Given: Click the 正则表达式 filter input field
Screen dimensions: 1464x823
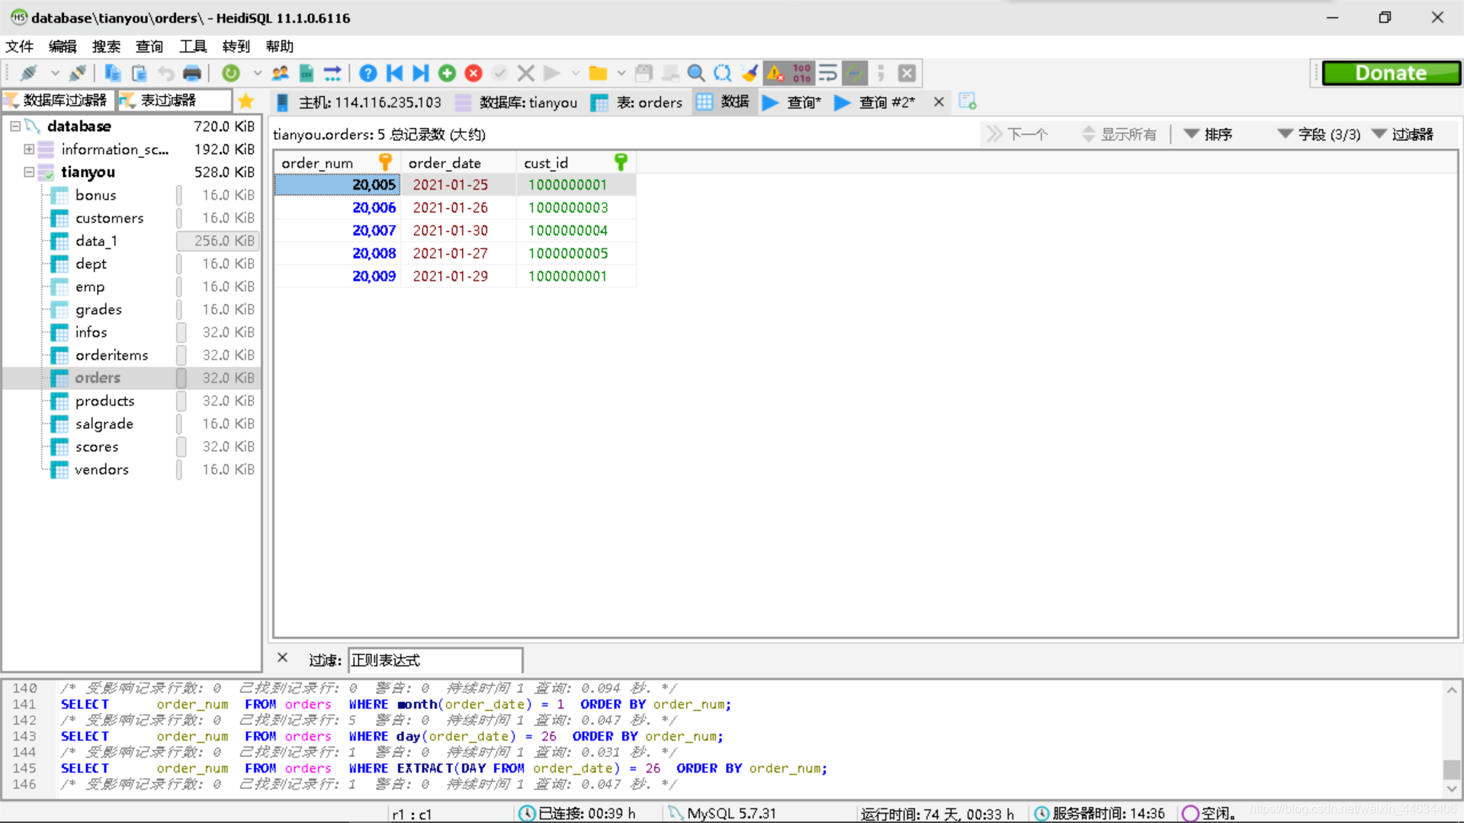Looking at the screenshot, I should pos(435,660).
